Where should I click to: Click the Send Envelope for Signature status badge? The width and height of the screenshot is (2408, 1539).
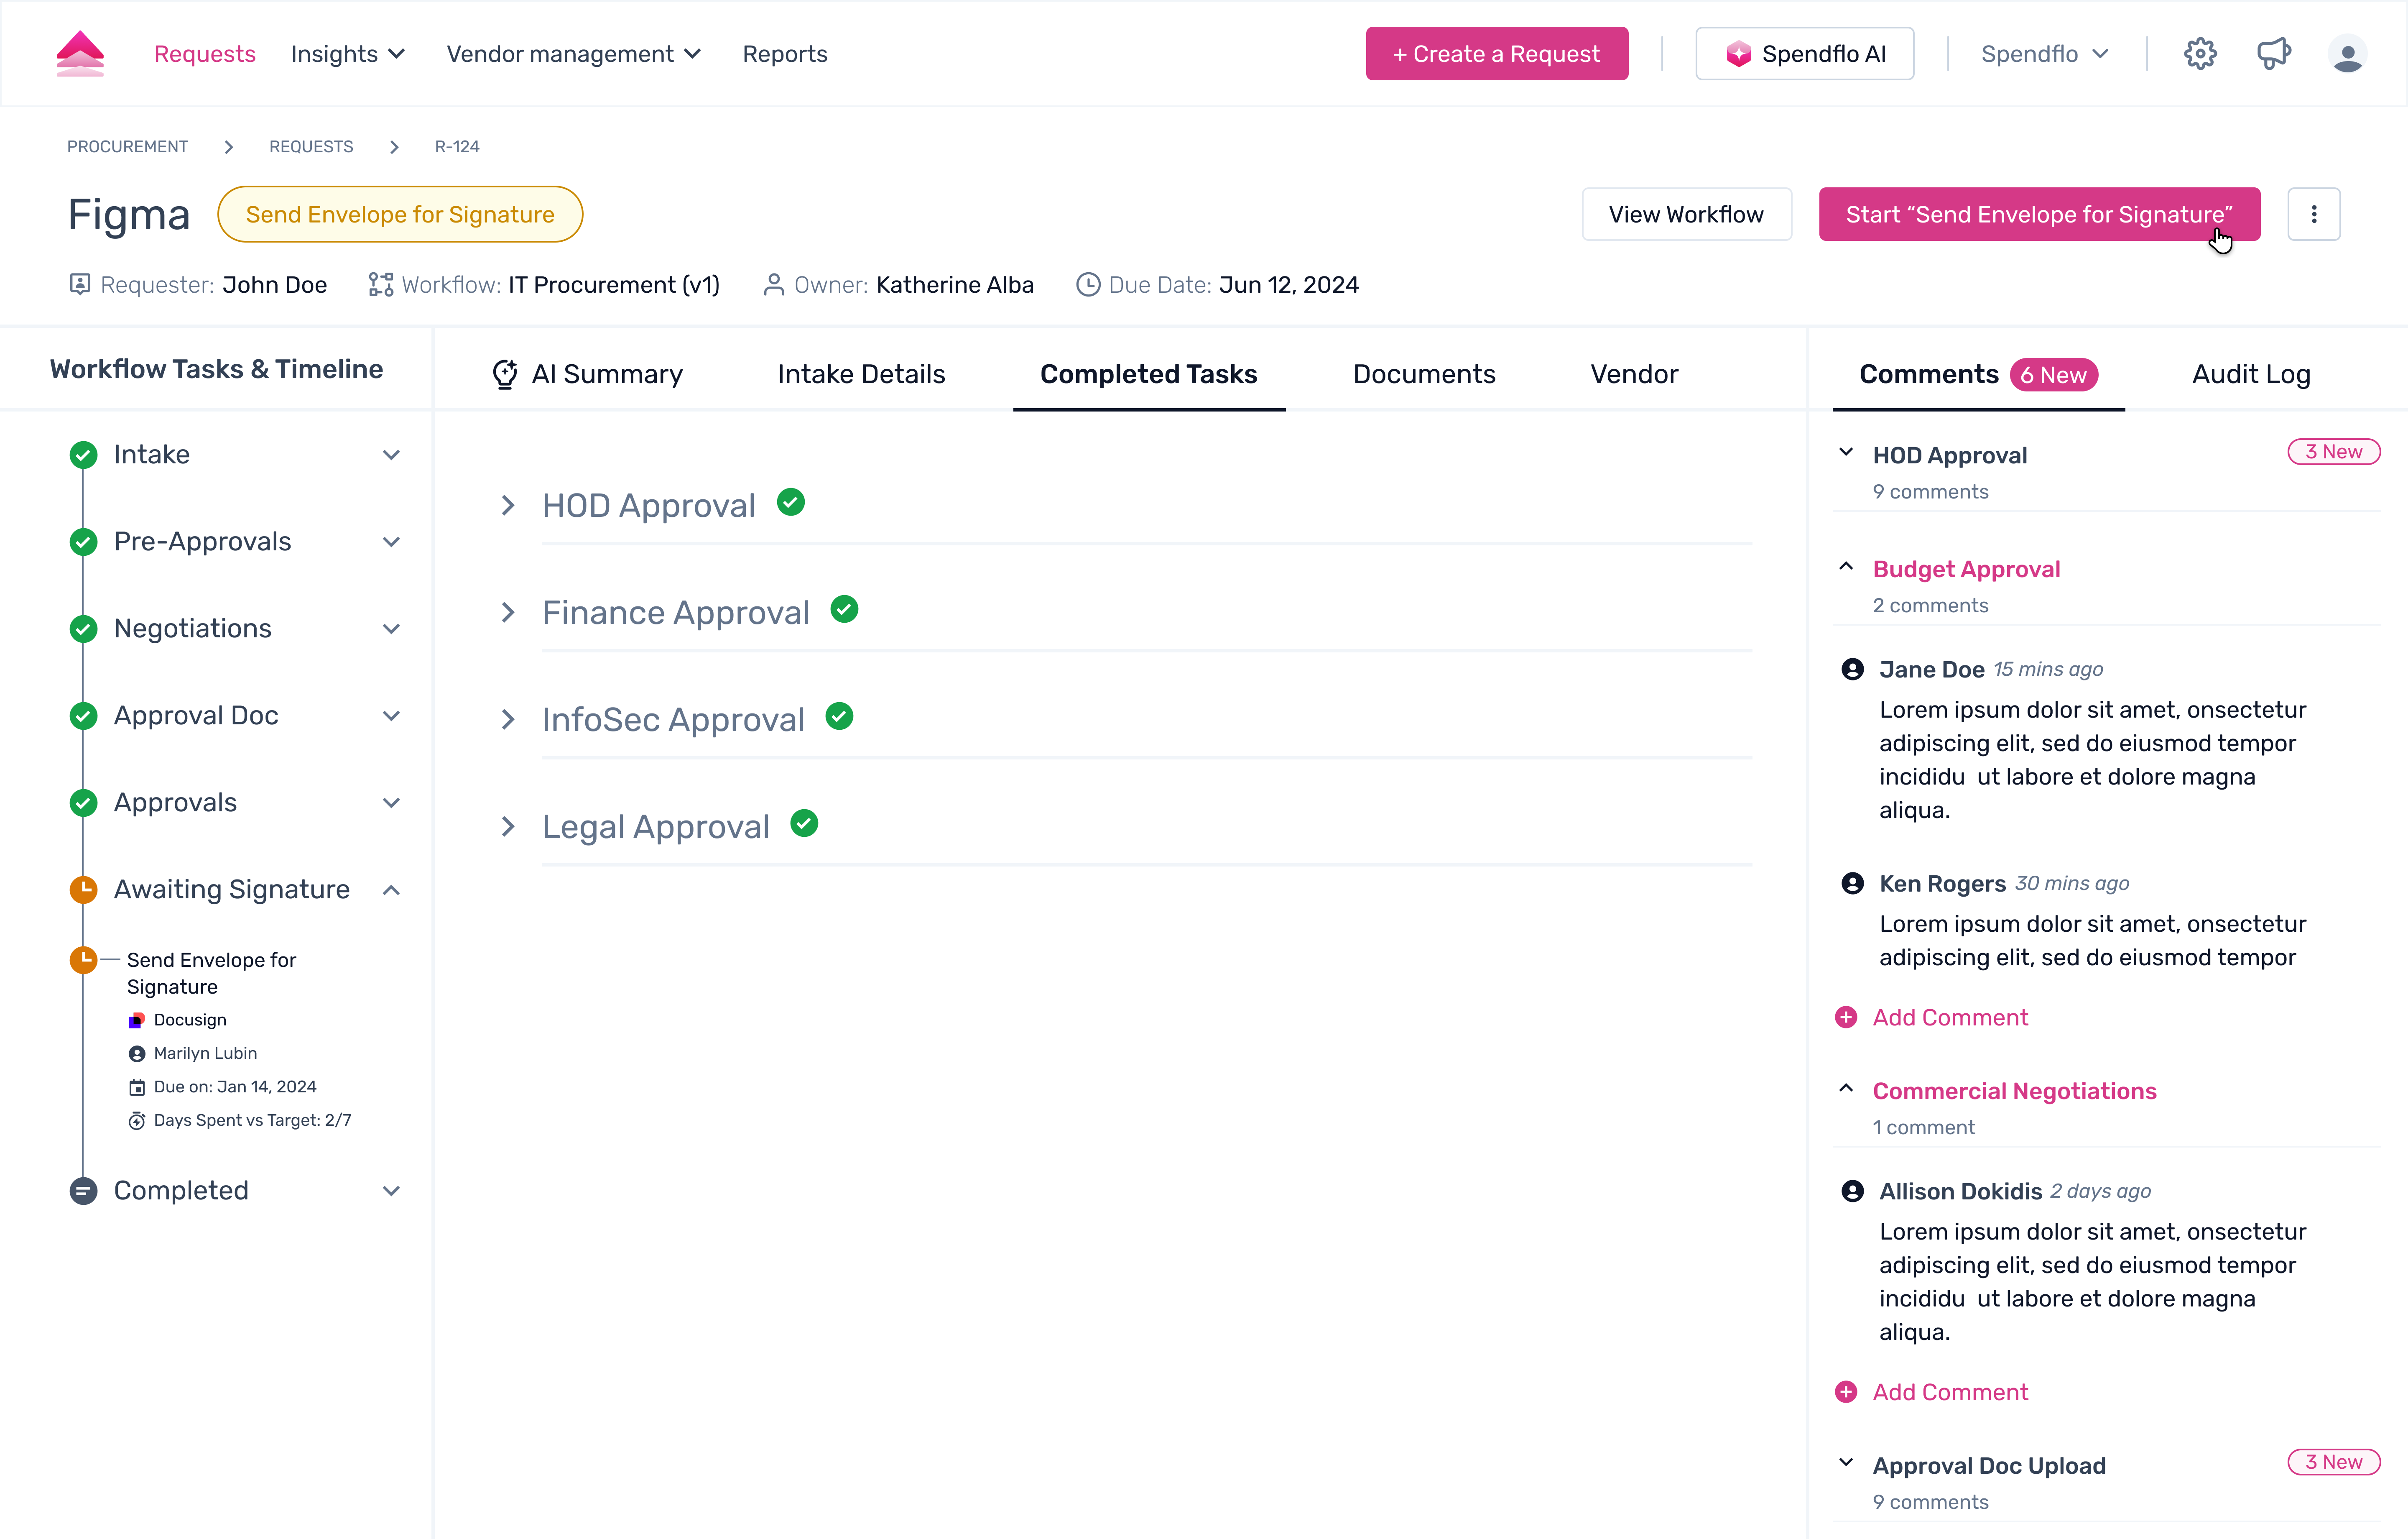coord(400,214)
